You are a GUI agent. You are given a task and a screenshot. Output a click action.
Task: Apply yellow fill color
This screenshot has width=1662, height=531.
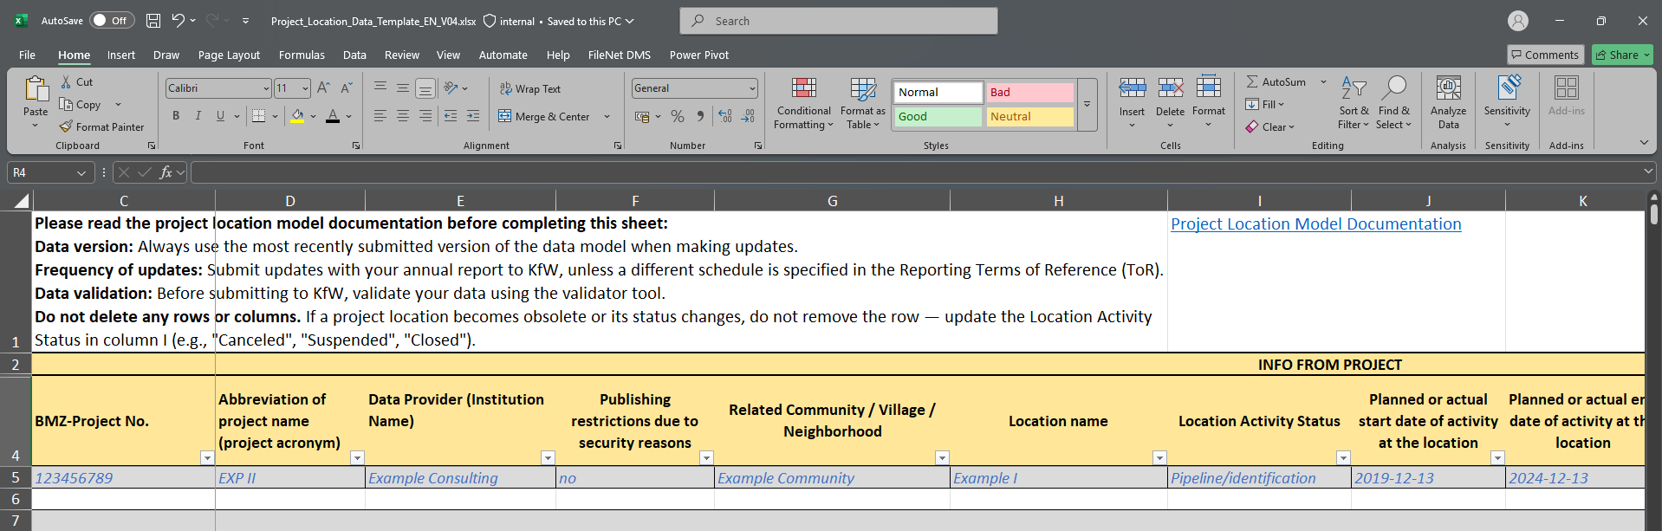[x=297, y=116]
